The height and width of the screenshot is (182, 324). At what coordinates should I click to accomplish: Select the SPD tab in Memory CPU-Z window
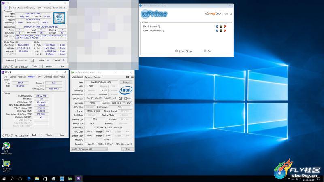pos(39,77)
